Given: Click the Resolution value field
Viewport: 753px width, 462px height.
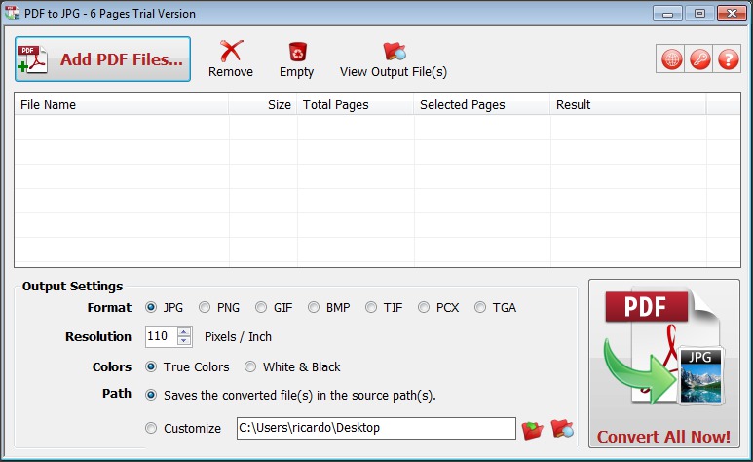Looking at the screenshot, I should [x=162, y=336].
